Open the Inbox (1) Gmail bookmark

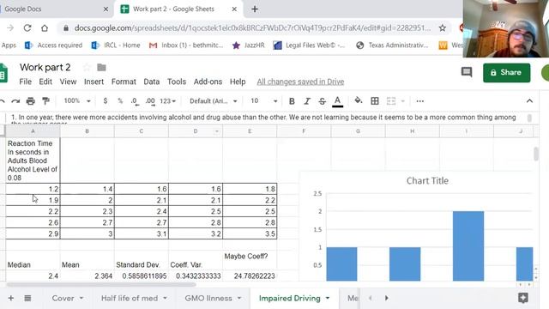pos(186,45)
